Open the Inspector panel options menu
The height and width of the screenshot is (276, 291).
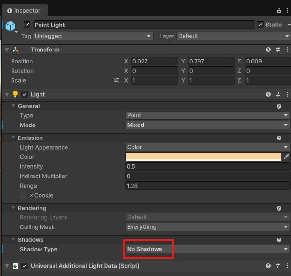[287, 10]
